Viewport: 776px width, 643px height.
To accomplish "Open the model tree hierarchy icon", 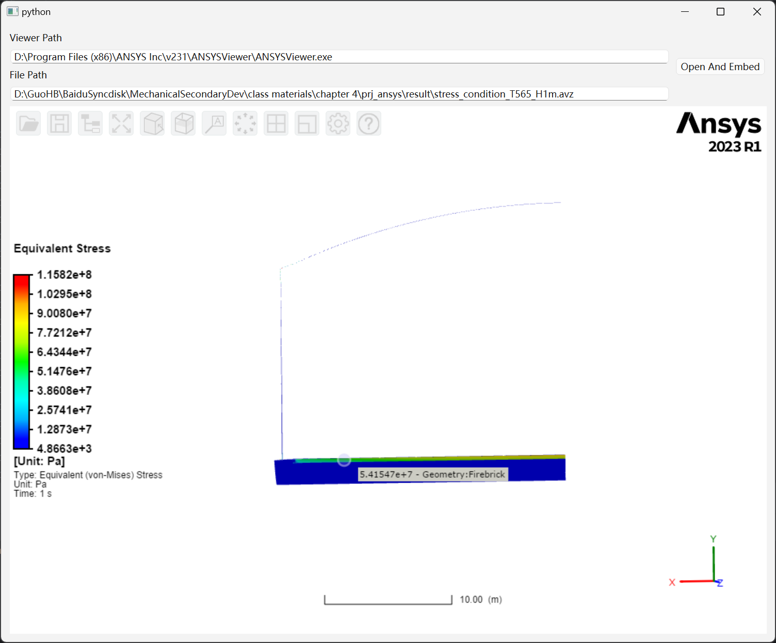I will pyautogui.click(x=90, y=124).
